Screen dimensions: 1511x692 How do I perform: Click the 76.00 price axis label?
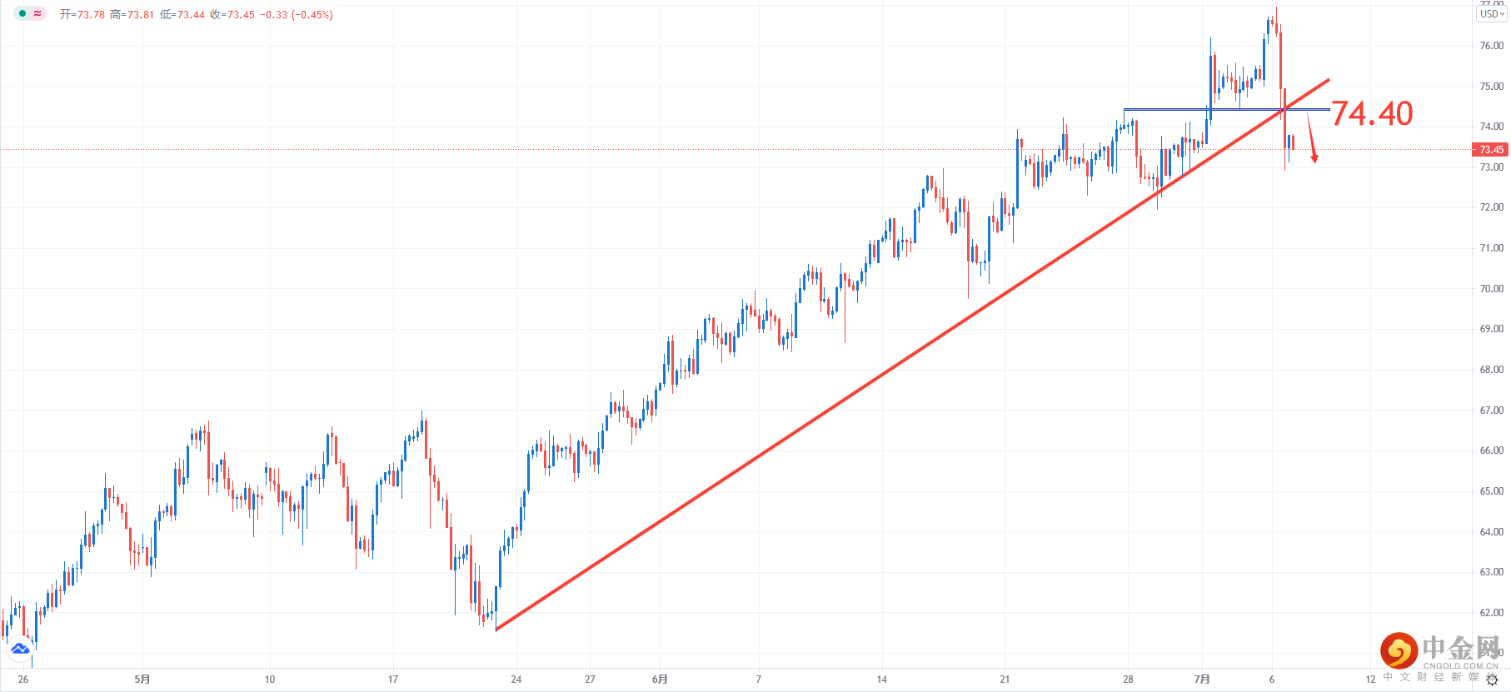point(1491,46)
